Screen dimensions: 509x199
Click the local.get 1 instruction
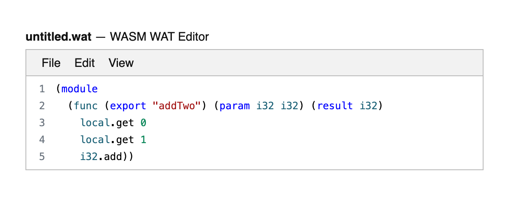pyautogui.click(x=113, y=139)
